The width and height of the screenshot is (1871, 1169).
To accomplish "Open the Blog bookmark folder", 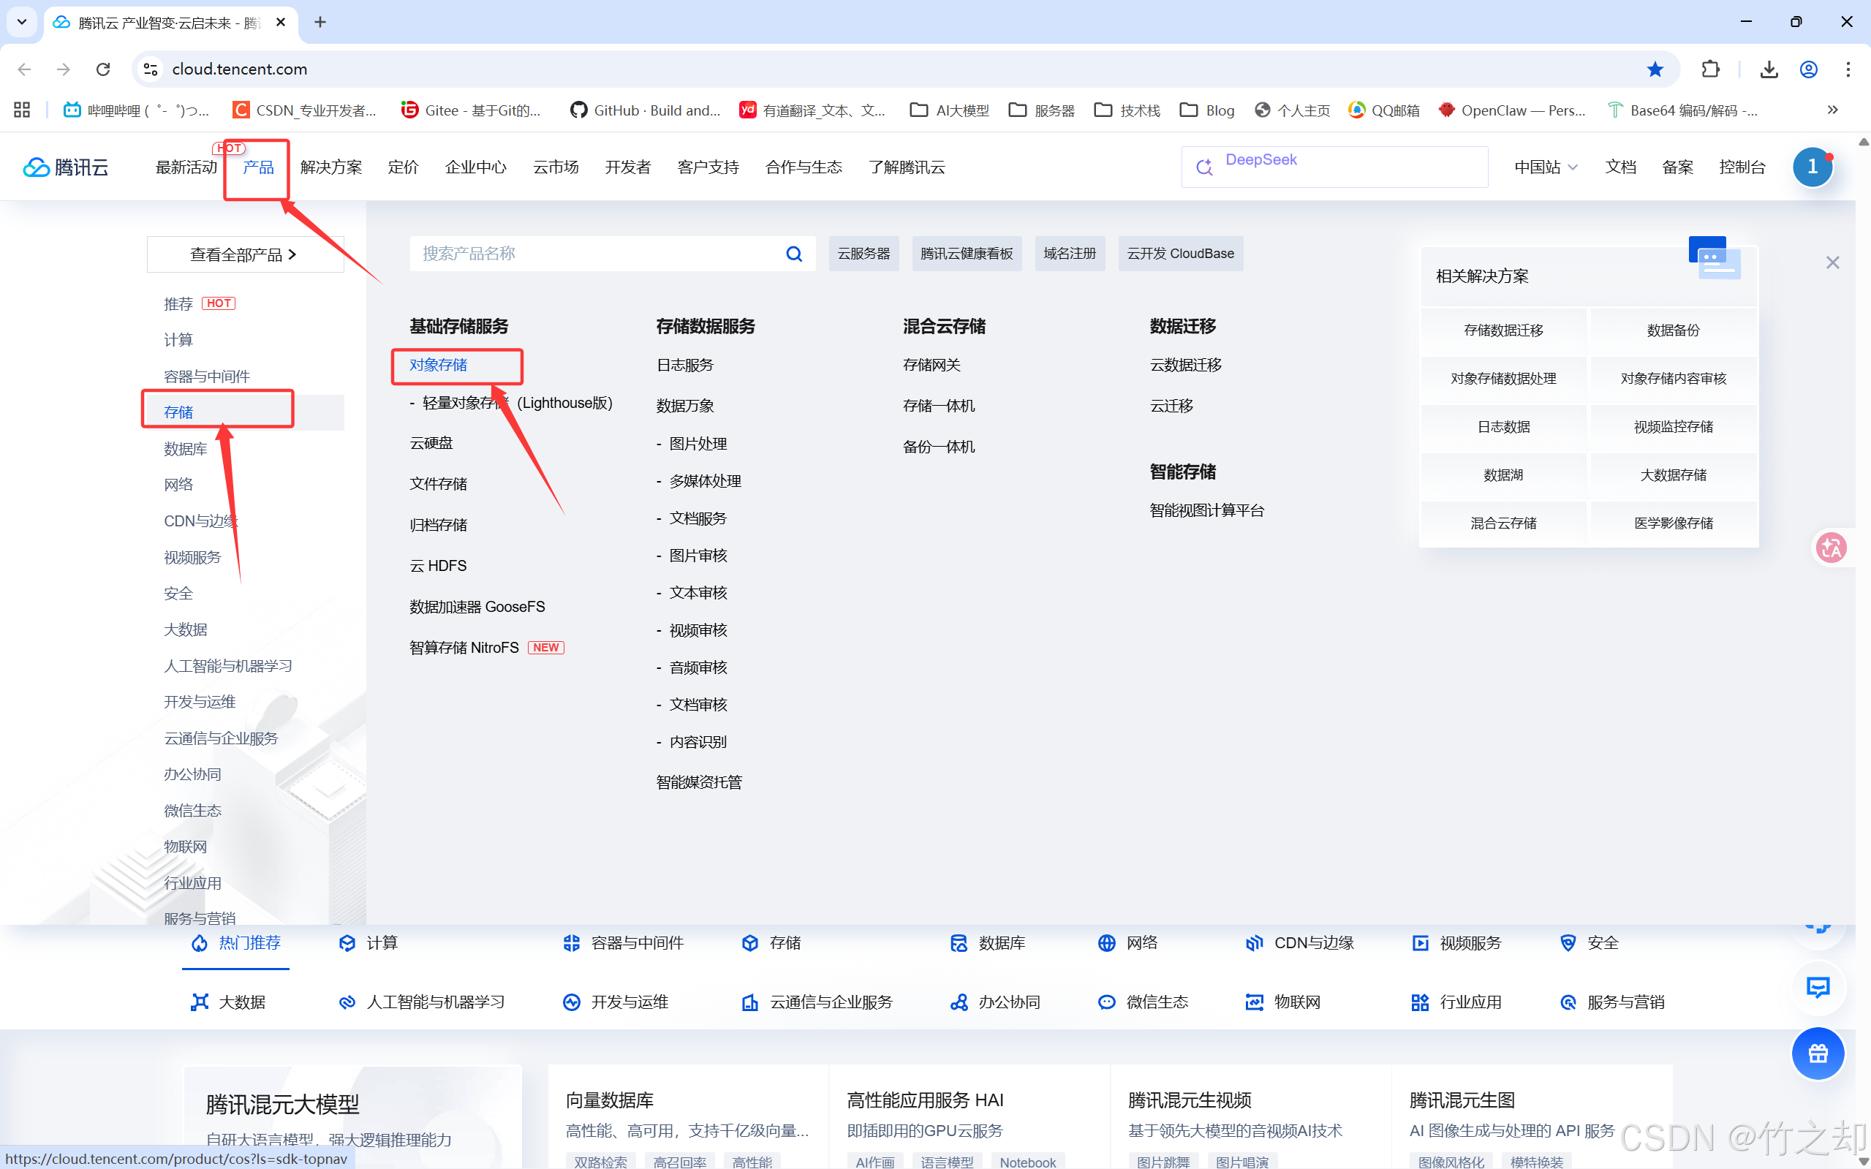I will pos(1207,110).
